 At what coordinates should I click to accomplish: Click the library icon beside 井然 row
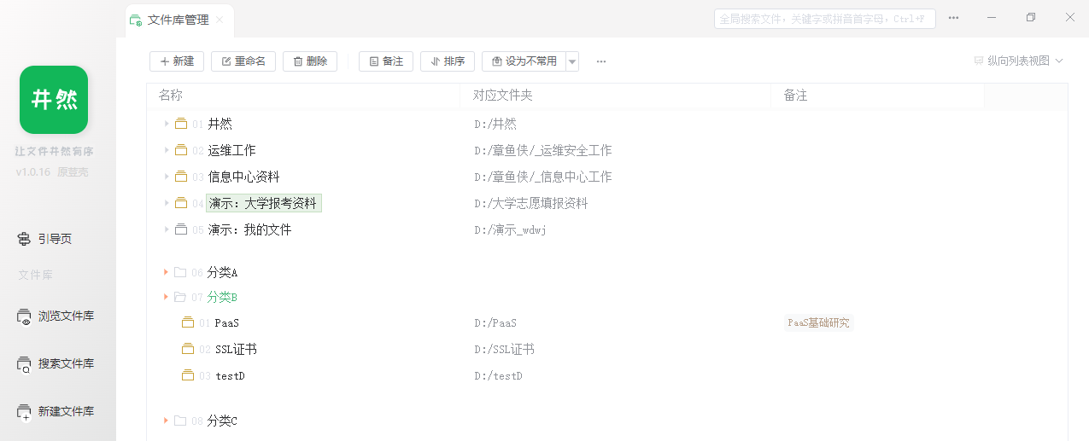click(181, 124)
